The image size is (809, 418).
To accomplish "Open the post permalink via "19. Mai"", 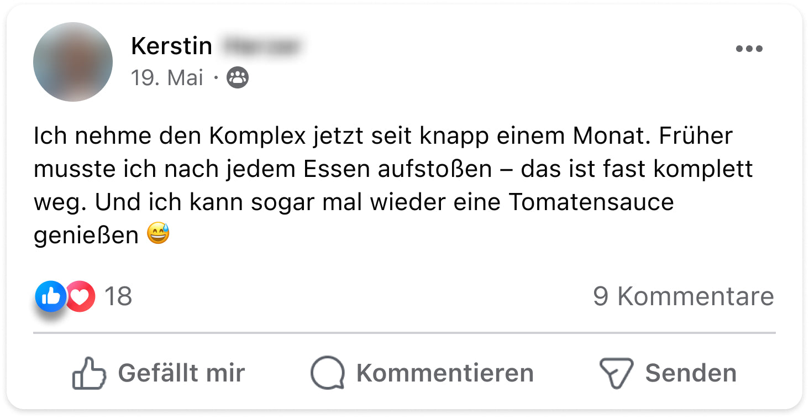I will coord(167,78).
